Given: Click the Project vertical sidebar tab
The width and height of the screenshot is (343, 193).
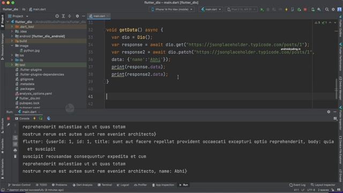Looking at the screenshot, I should [x=2, y=21].
